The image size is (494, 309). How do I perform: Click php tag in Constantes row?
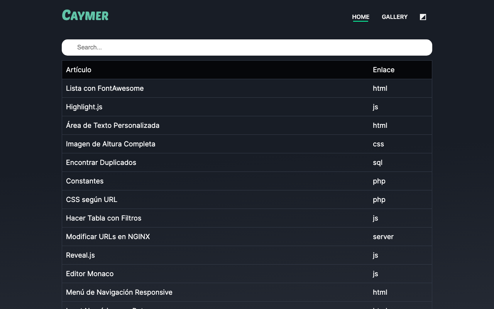point(379,181)
